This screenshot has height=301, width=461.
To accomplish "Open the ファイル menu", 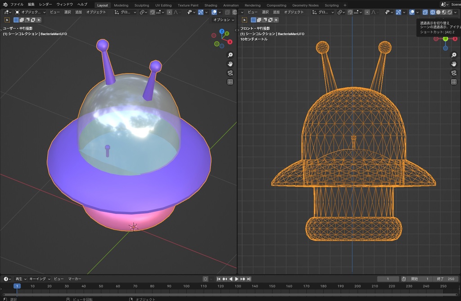I will (x=17, y=4).
